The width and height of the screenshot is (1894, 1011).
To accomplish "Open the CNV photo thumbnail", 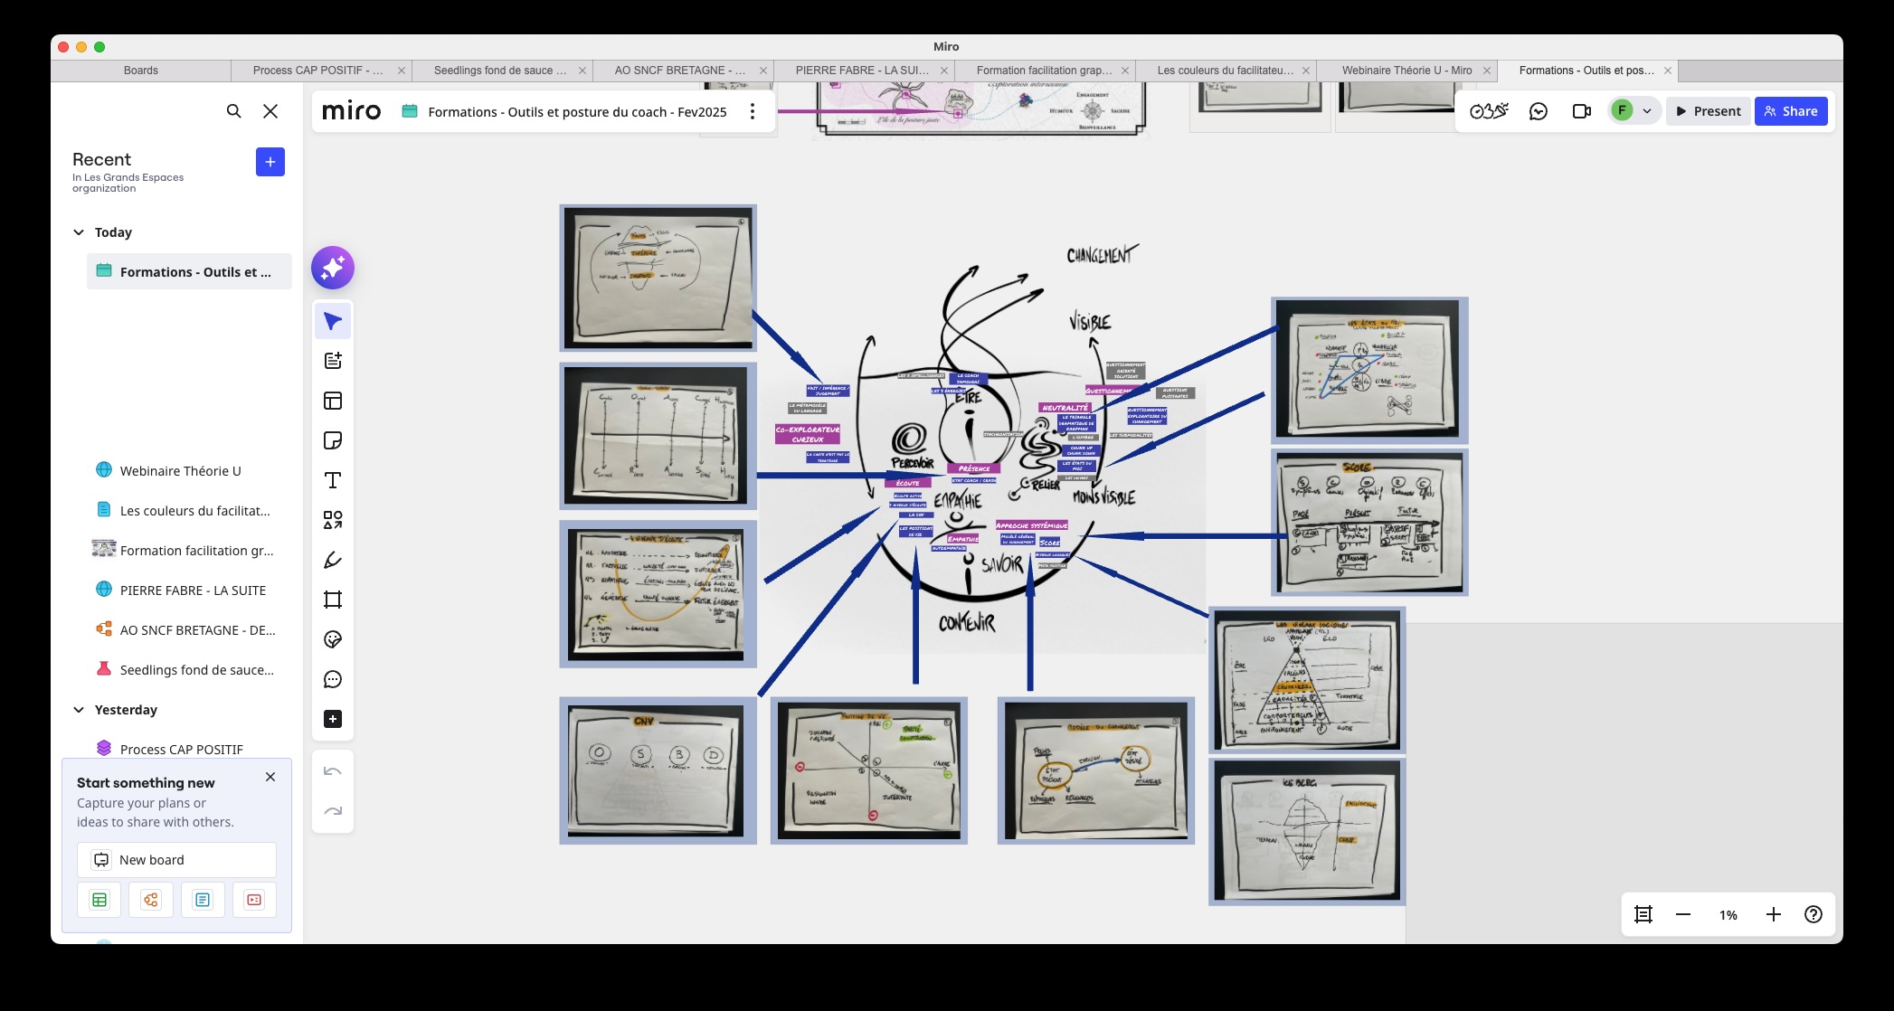I will 658,770.
